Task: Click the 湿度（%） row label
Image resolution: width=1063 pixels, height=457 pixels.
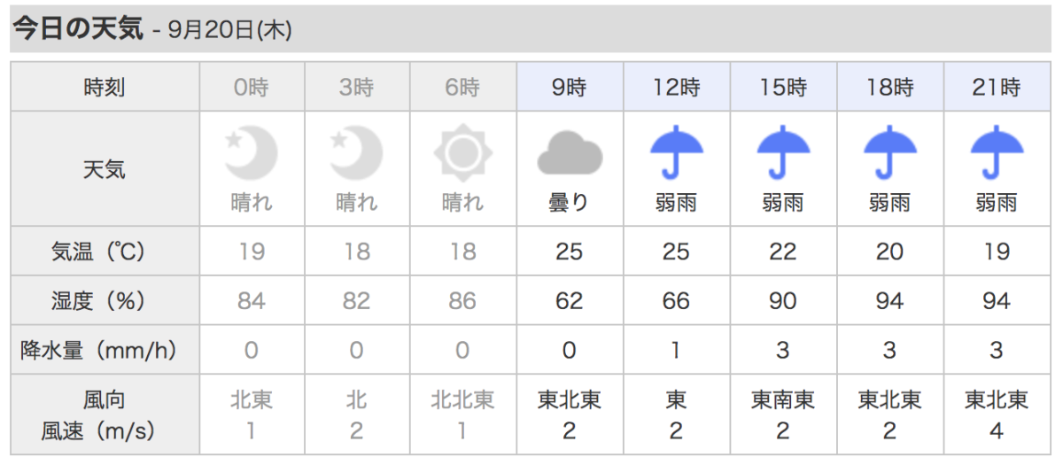Action: (x=105, y=301)
